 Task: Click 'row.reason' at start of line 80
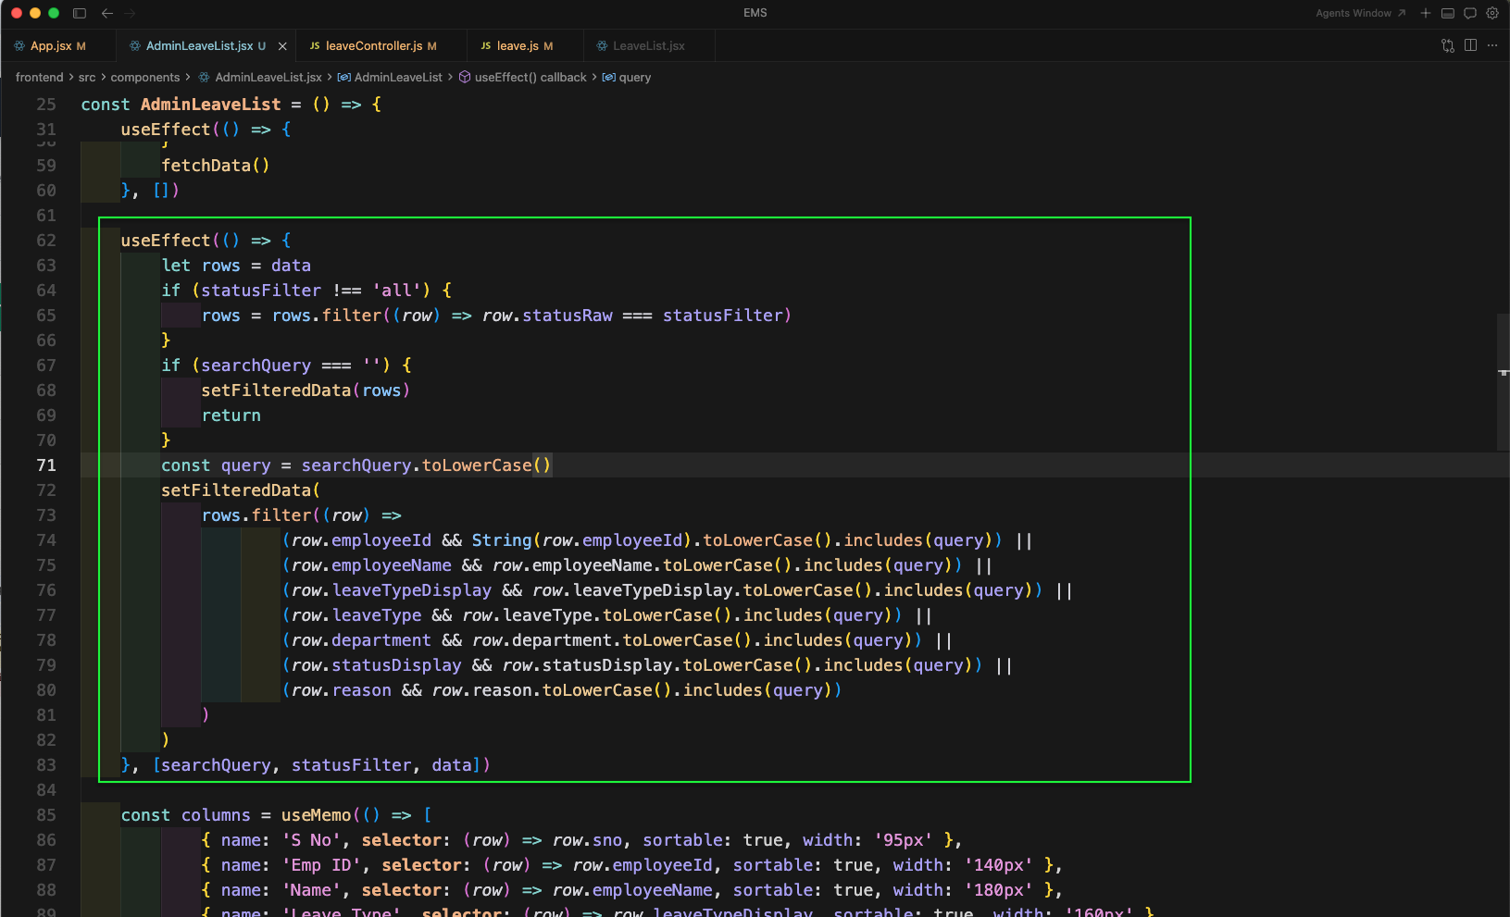[342, 690]
